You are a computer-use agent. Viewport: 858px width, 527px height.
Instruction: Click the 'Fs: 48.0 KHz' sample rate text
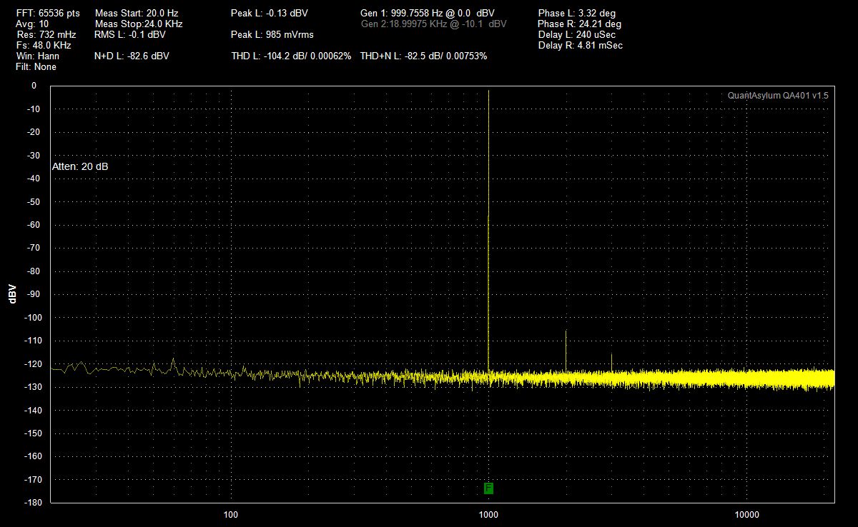pyautogui.click(x=44, y=46)
